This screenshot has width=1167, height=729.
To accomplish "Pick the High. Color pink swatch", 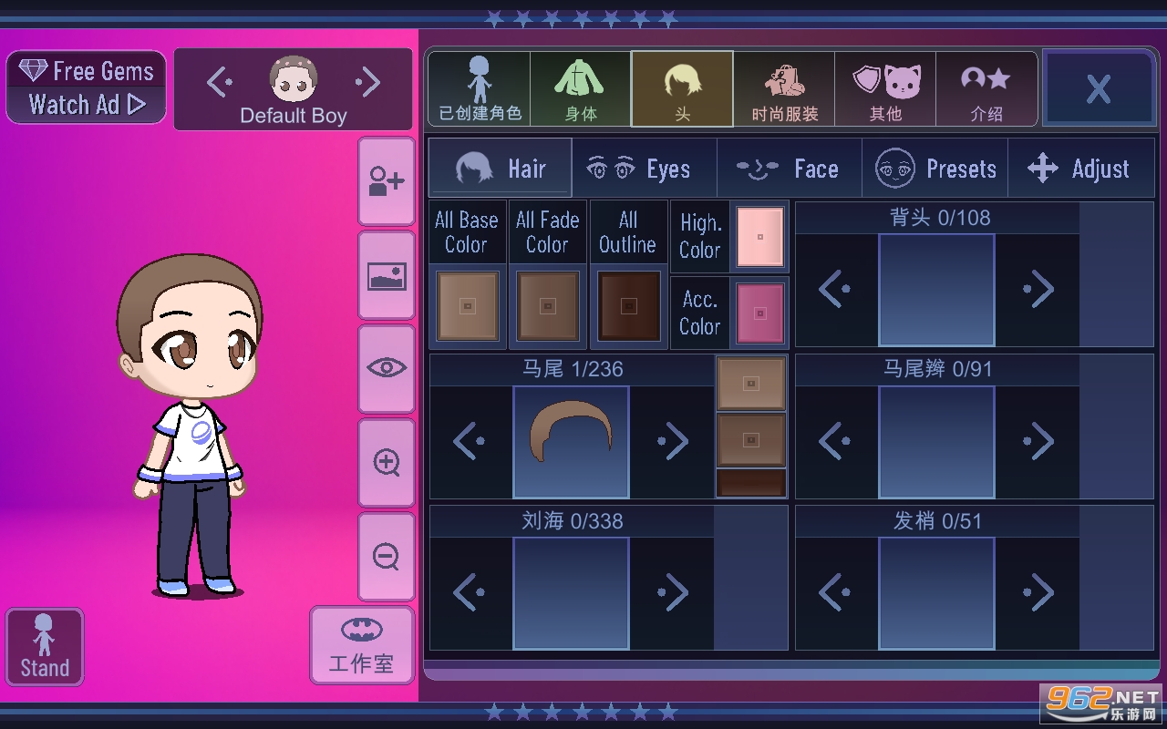I will [x=760, y=237].
